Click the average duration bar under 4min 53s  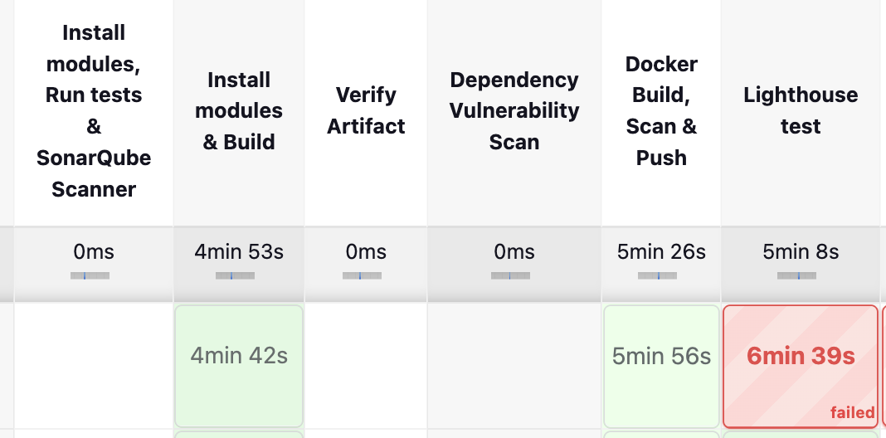235,275
